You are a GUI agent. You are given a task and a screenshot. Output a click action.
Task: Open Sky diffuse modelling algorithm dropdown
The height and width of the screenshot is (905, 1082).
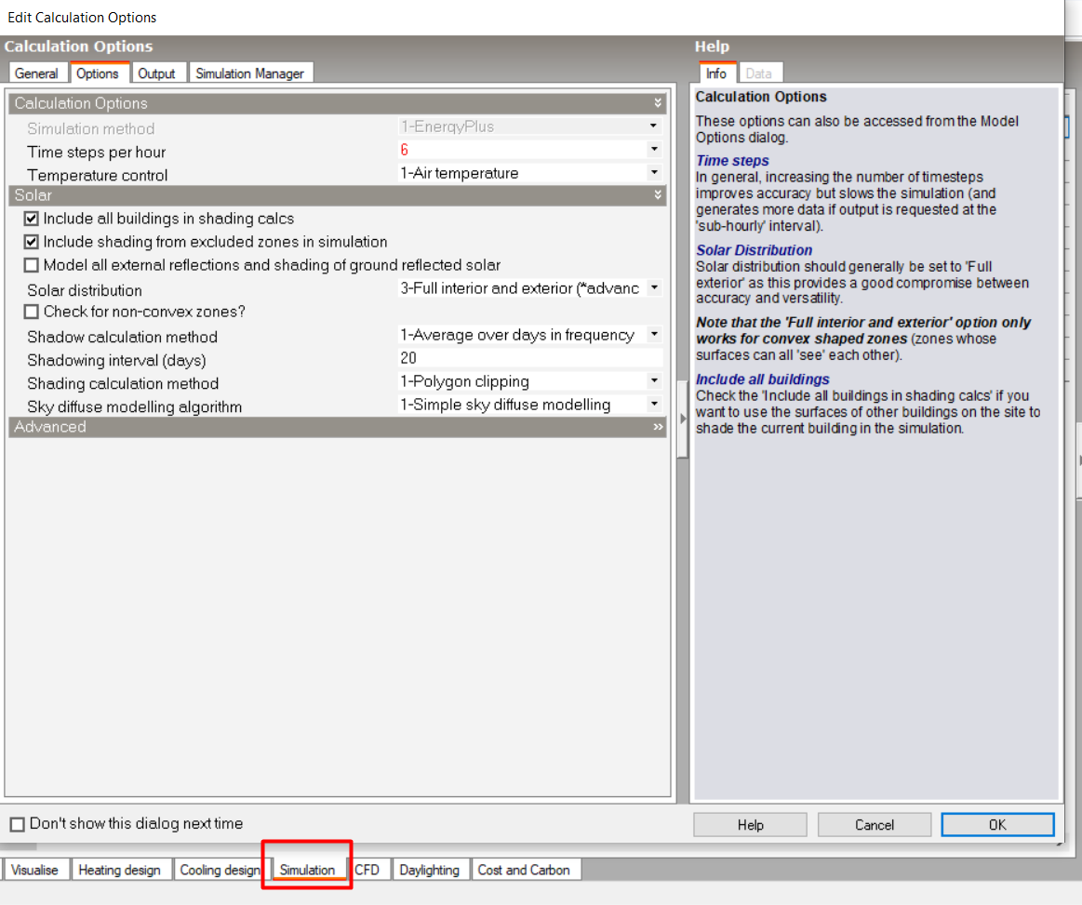(653, 405)
